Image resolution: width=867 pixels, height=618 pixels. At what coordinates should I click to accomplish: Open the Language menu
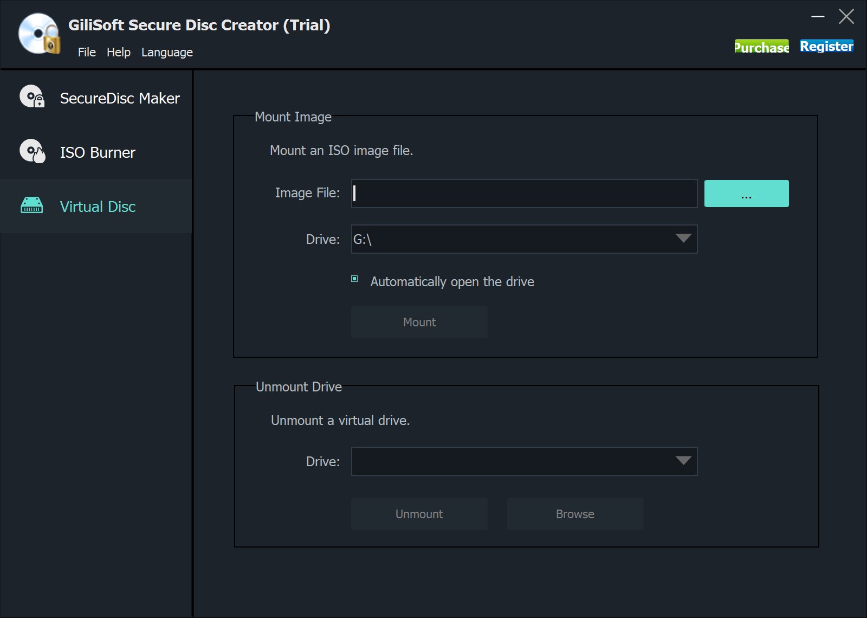[x=167, y=53]
